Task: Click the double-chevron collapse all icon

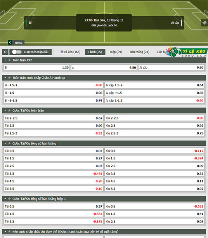Action: [5, 52]
